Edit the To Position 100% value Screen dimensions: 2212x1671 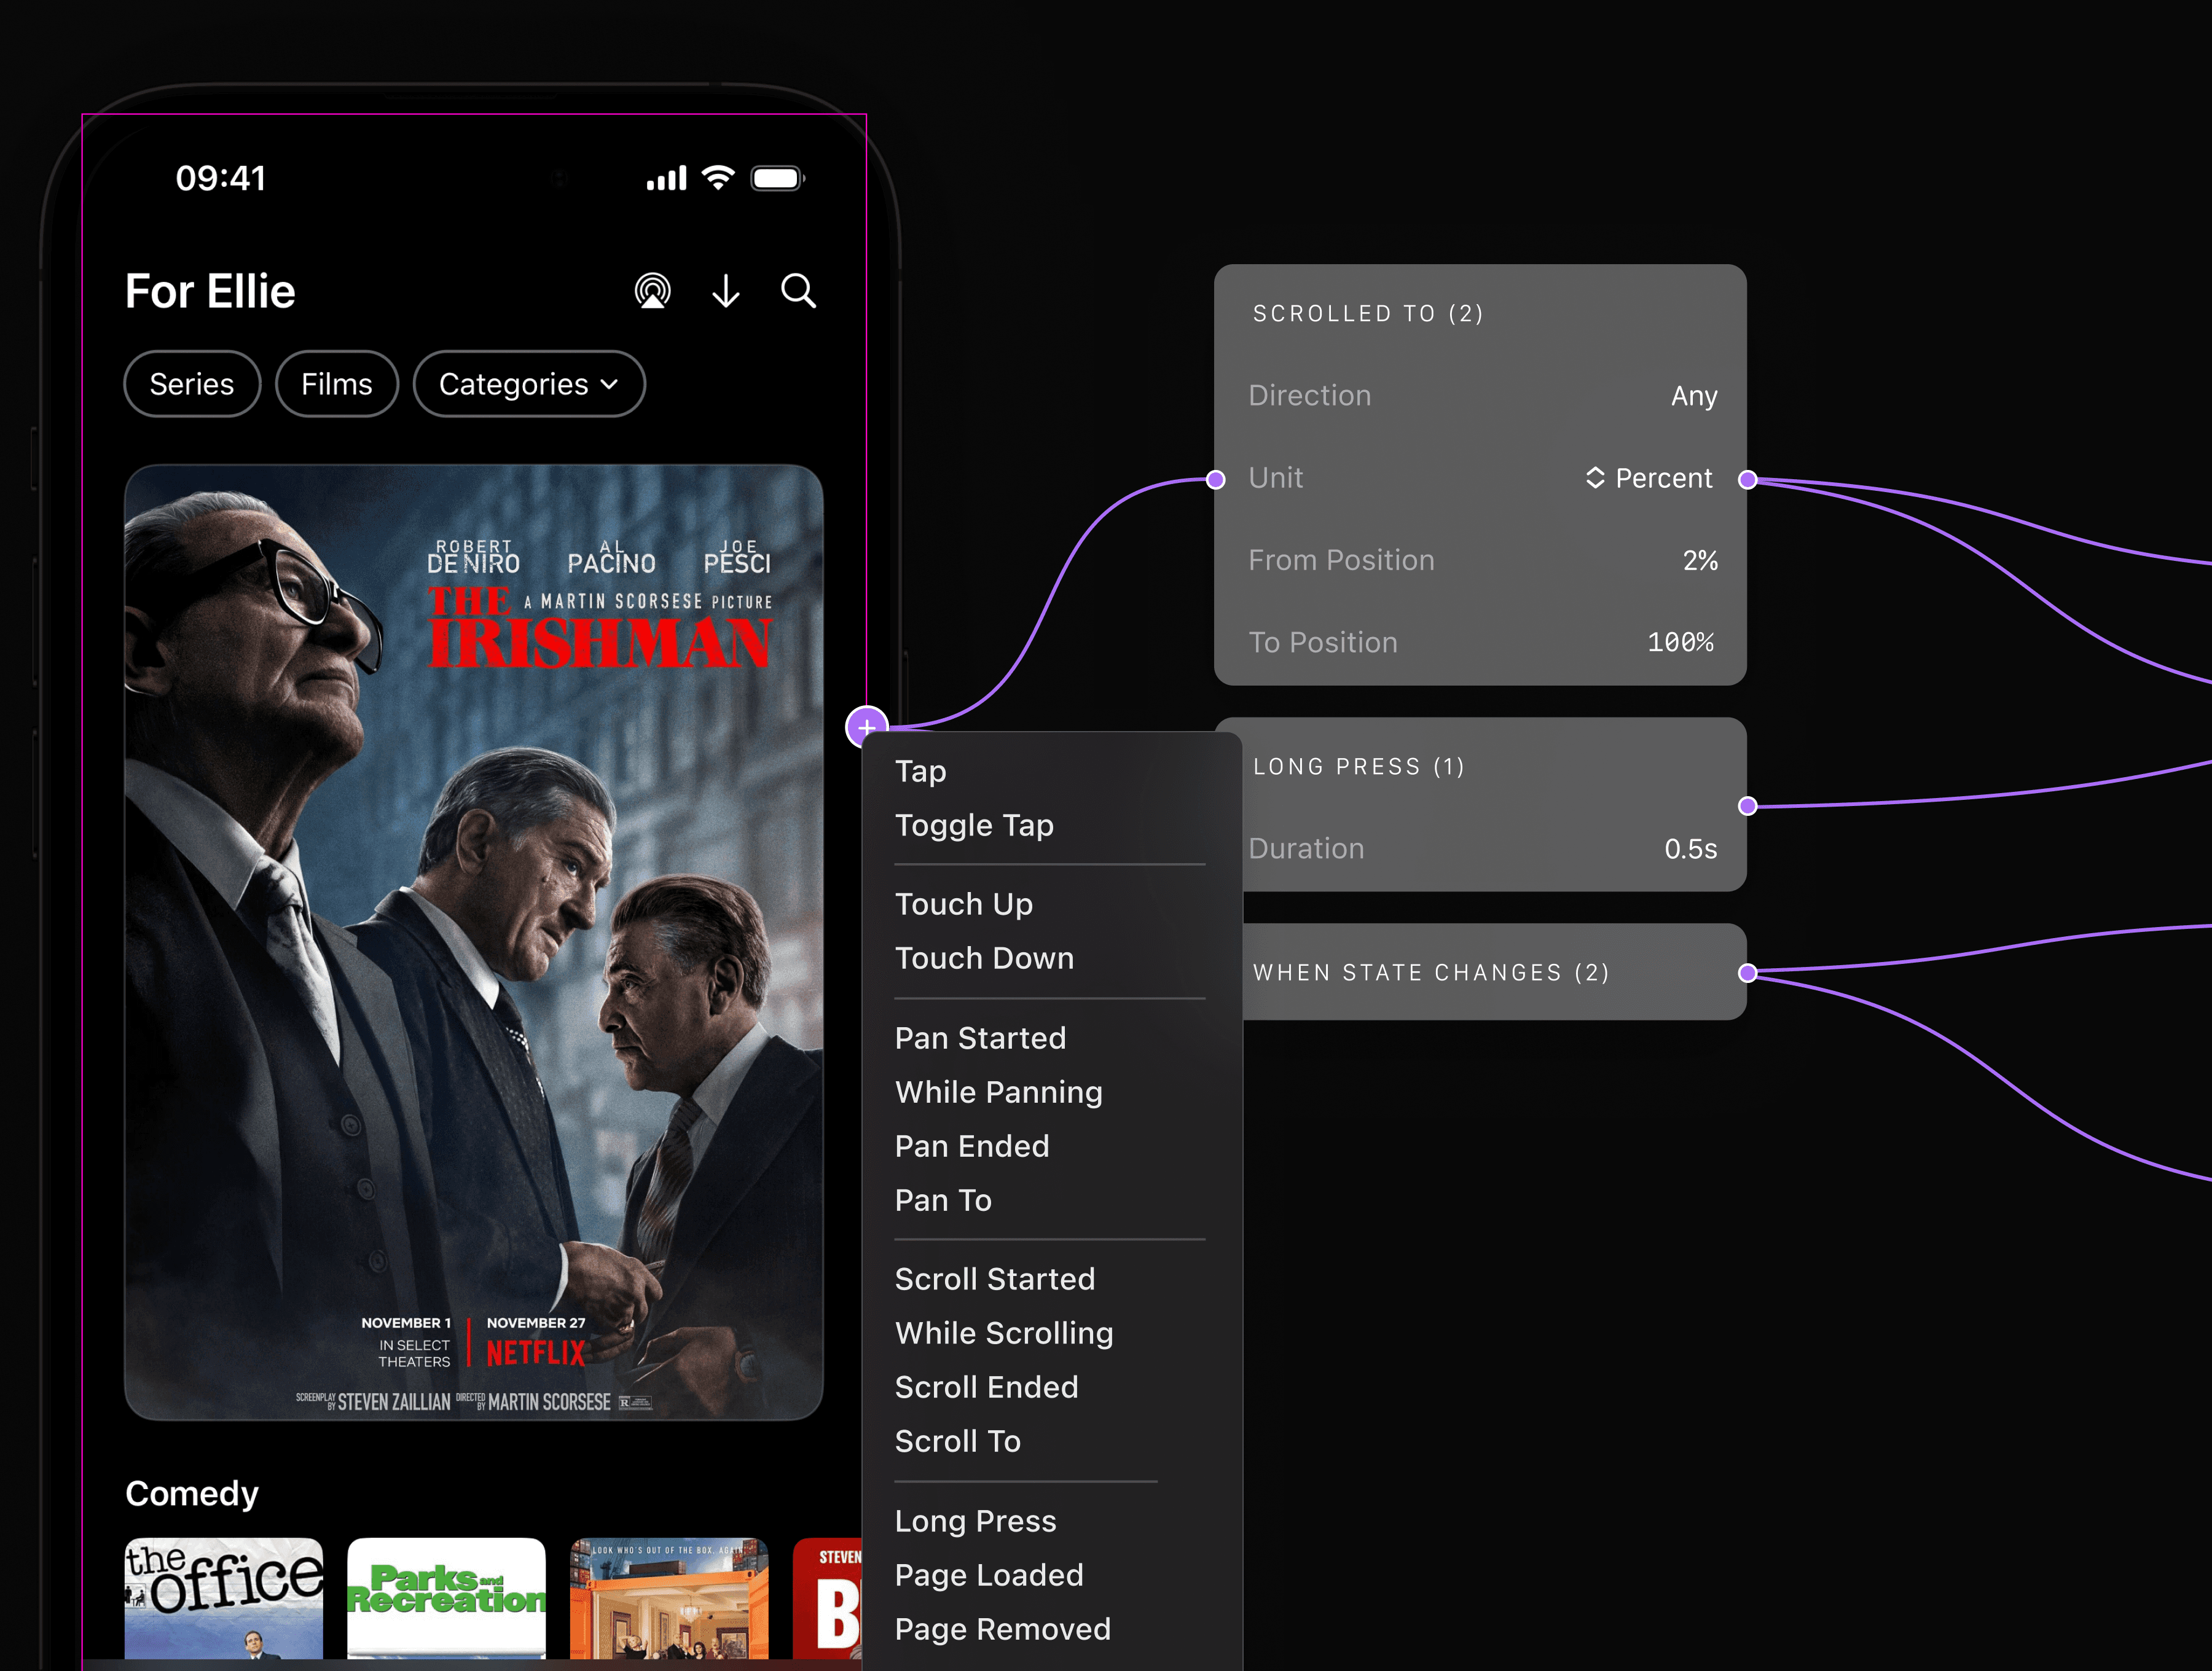(x=1681, y=642)
